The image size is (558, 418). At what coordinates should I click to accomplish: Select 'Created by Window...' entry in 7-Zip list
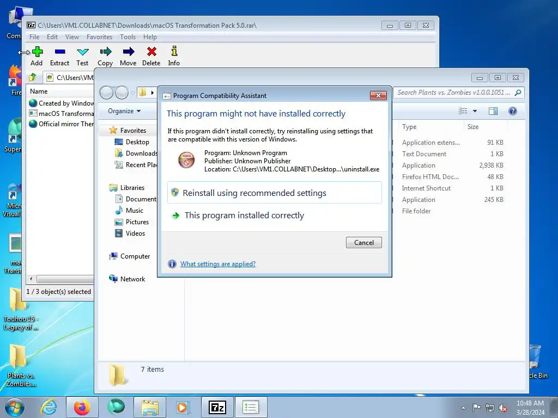coord(61,103)
